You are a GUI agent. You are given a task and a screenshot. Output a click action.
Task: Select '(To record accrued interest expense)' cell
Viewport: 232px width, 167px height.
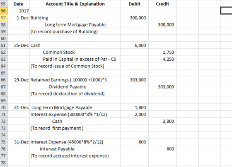click(x=75, y=156)
